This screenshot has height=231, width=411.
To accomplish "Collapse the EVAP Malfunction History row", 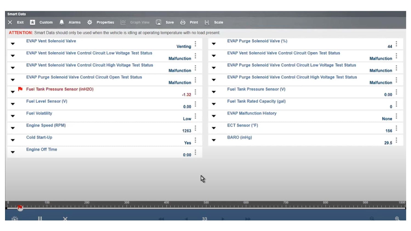I will click(214, 116).
